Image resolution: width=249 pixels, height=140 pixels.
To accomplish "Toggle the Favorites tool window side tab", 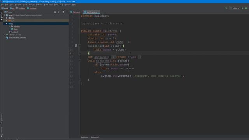I will (2, 132).
